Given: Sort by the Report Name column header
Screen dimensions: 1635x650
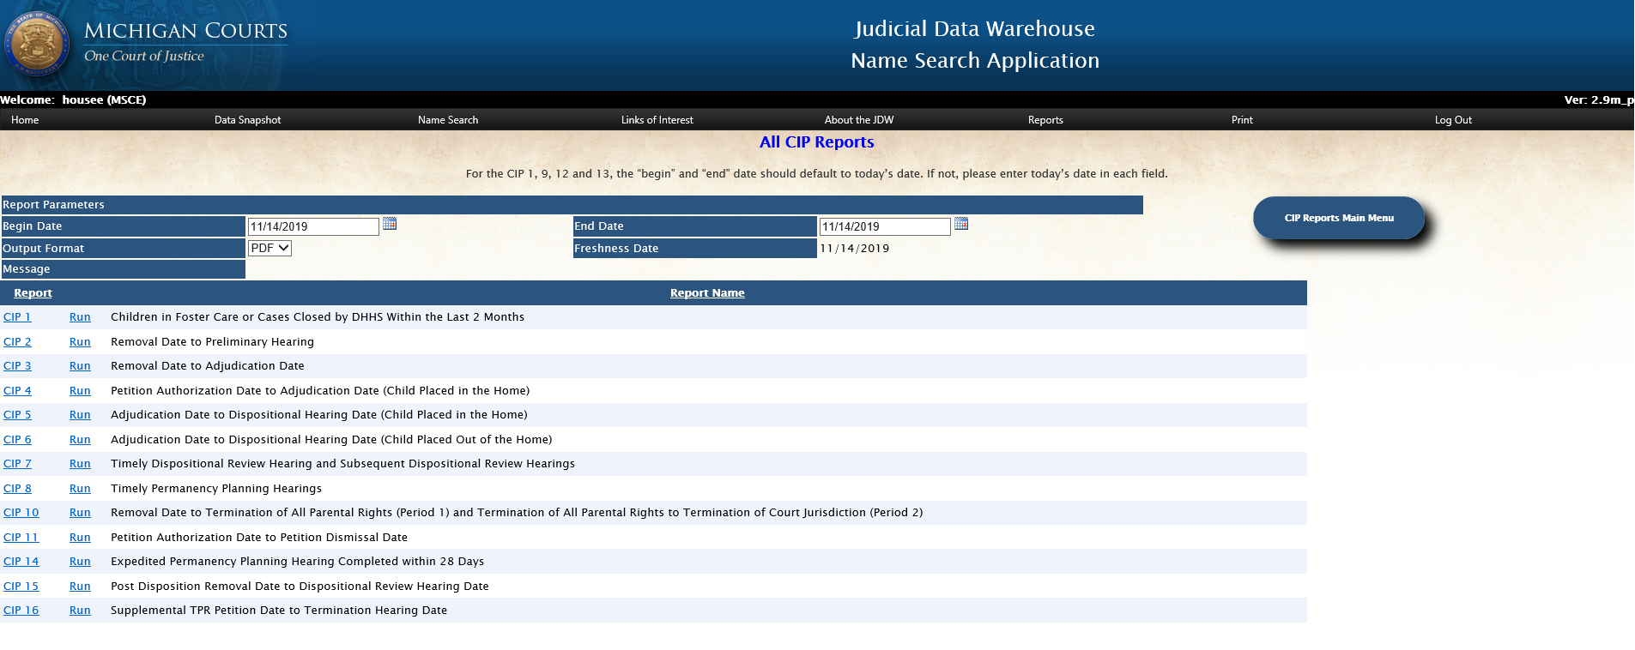Looking at the screenshot, I should point(706,293).
